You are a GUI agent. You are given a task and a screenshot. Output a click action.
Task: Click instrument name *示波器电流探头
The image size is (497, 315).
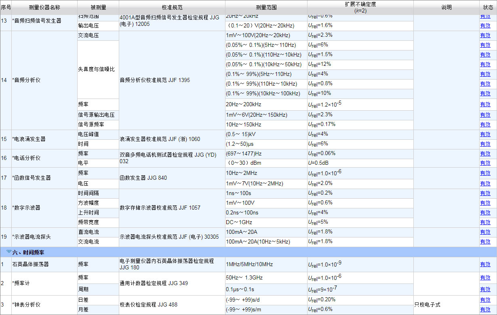coord(32,237)
